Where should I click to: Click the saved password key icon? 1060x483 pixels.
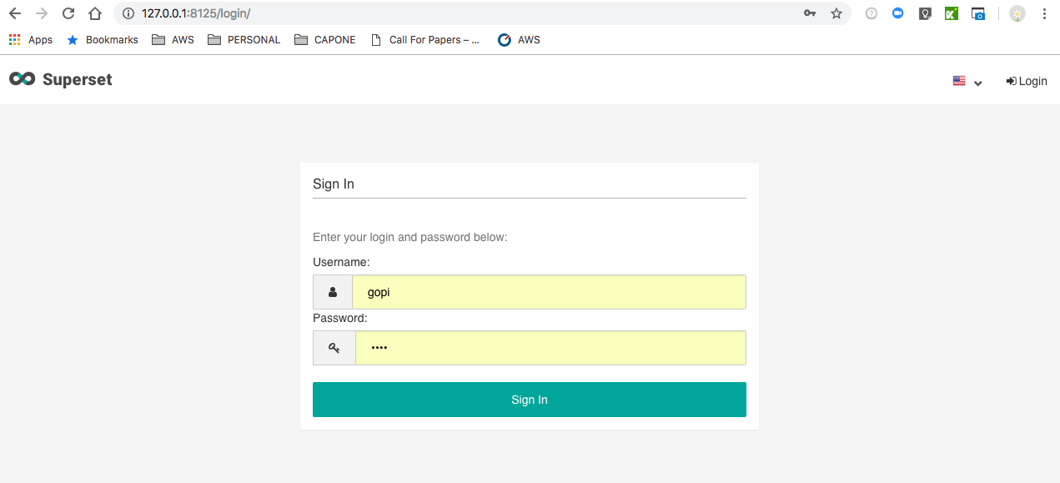(810, 13)
